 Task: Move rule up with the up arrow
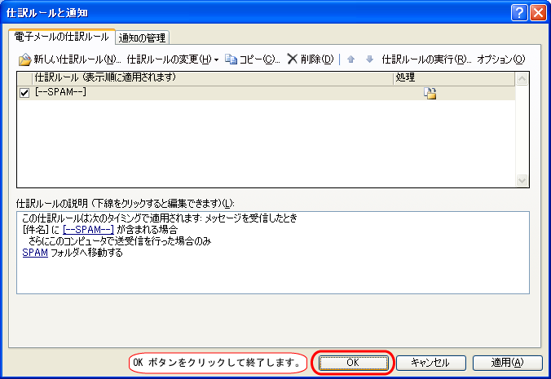pos(350,59)
